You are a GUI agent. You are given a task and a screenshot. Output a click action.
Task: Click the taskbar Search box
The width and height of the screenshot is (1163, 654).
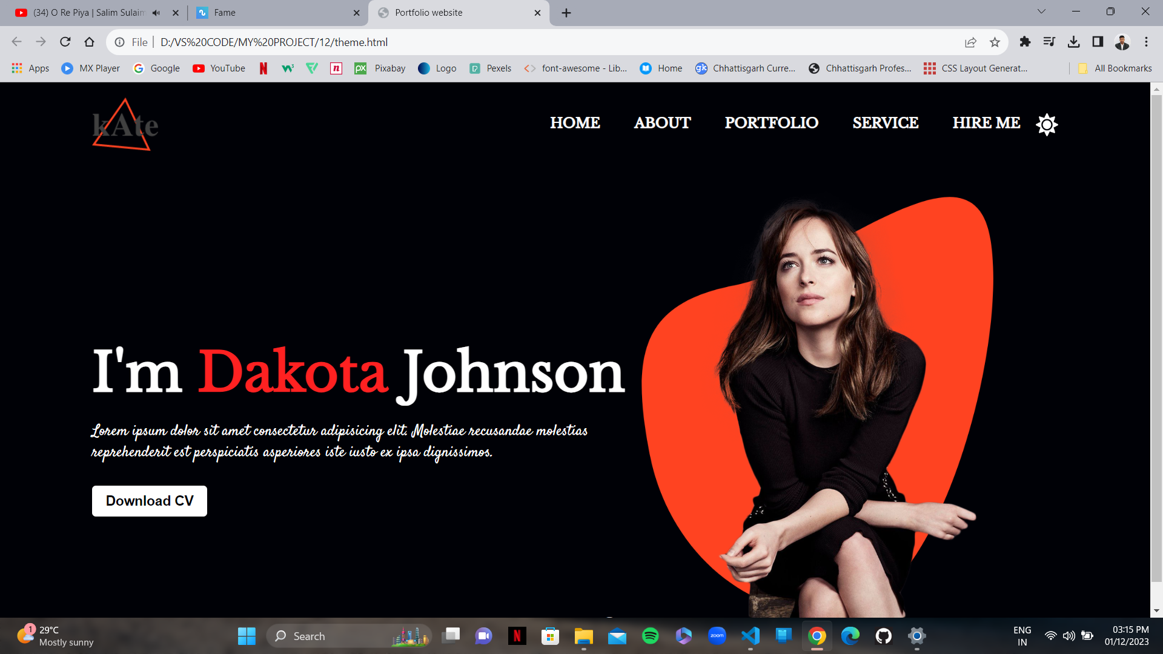[349, 636]
